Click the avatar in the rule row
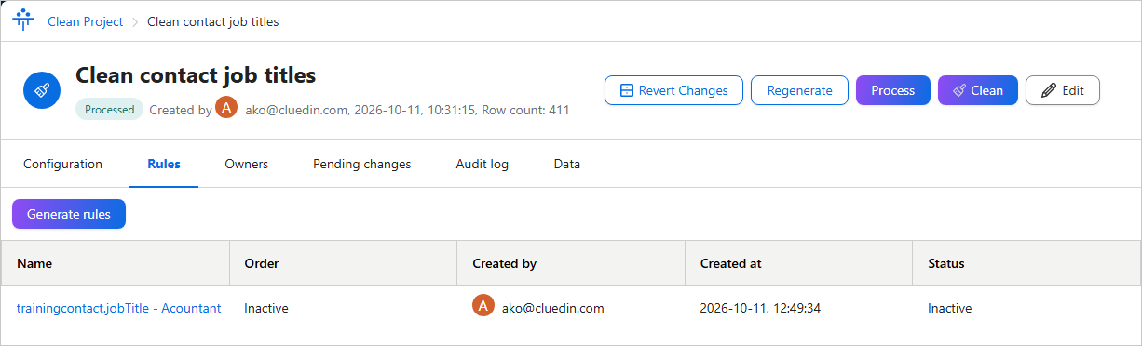The width and height of the screenshot is (1142, 346). click(483, 305)
